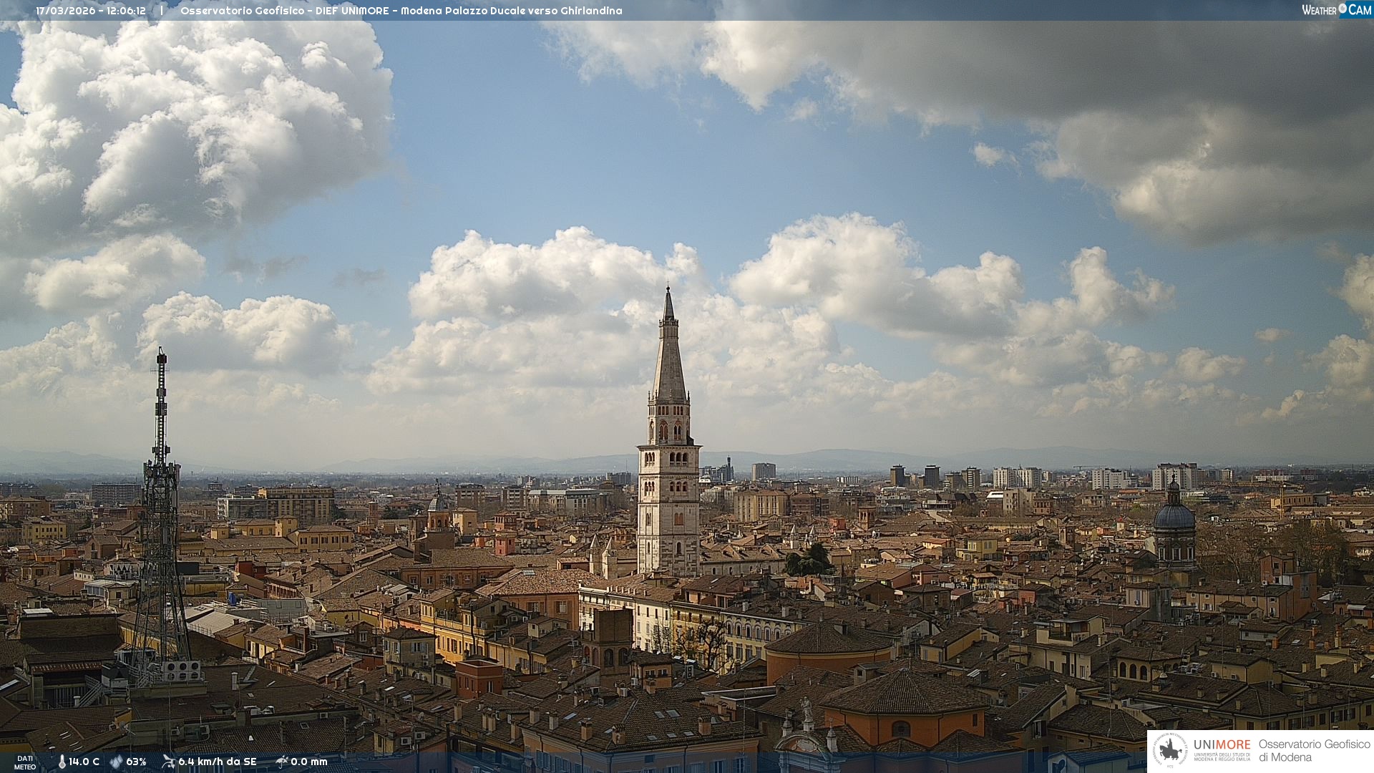Click the 17/03/2026 date and time stamp
This screenshot has height=773, width=1374.
point(91,11)
